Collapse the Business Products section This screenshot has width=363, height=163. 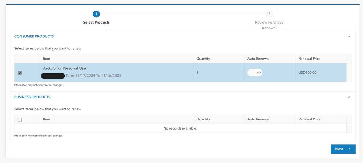pyautogui.click(x=350, y=98)
